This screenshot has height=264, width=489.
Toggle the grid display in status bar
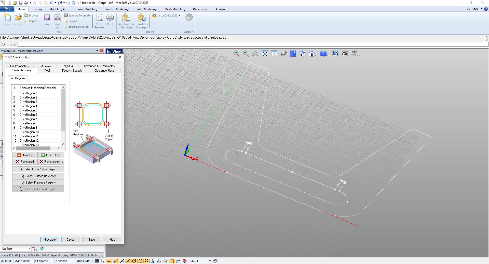(97, 261)
